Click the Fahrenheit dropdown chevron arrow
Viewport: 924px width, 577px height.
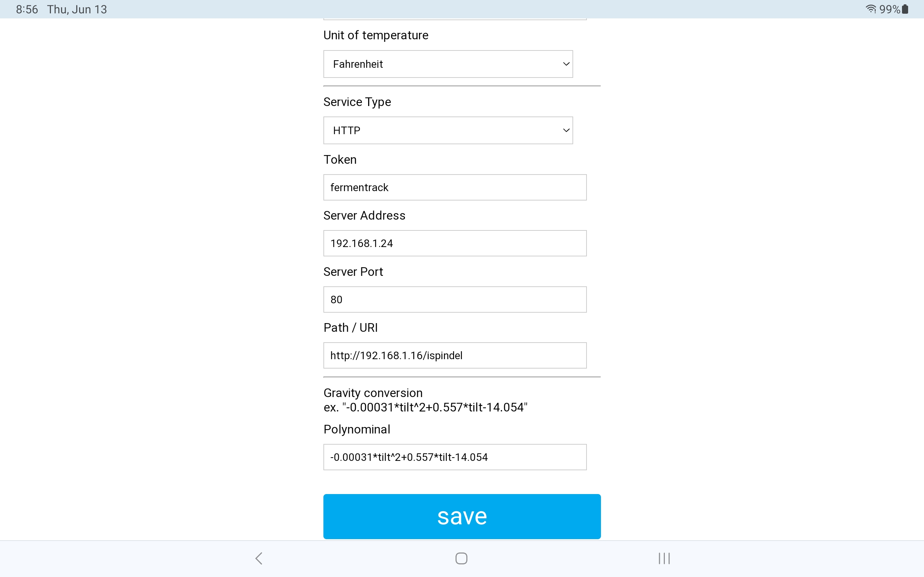coord(566,64)
